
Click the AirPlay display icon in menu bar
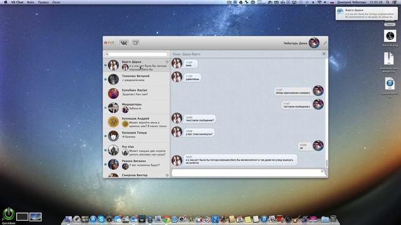pyautogui.click(x=294, y=2)
